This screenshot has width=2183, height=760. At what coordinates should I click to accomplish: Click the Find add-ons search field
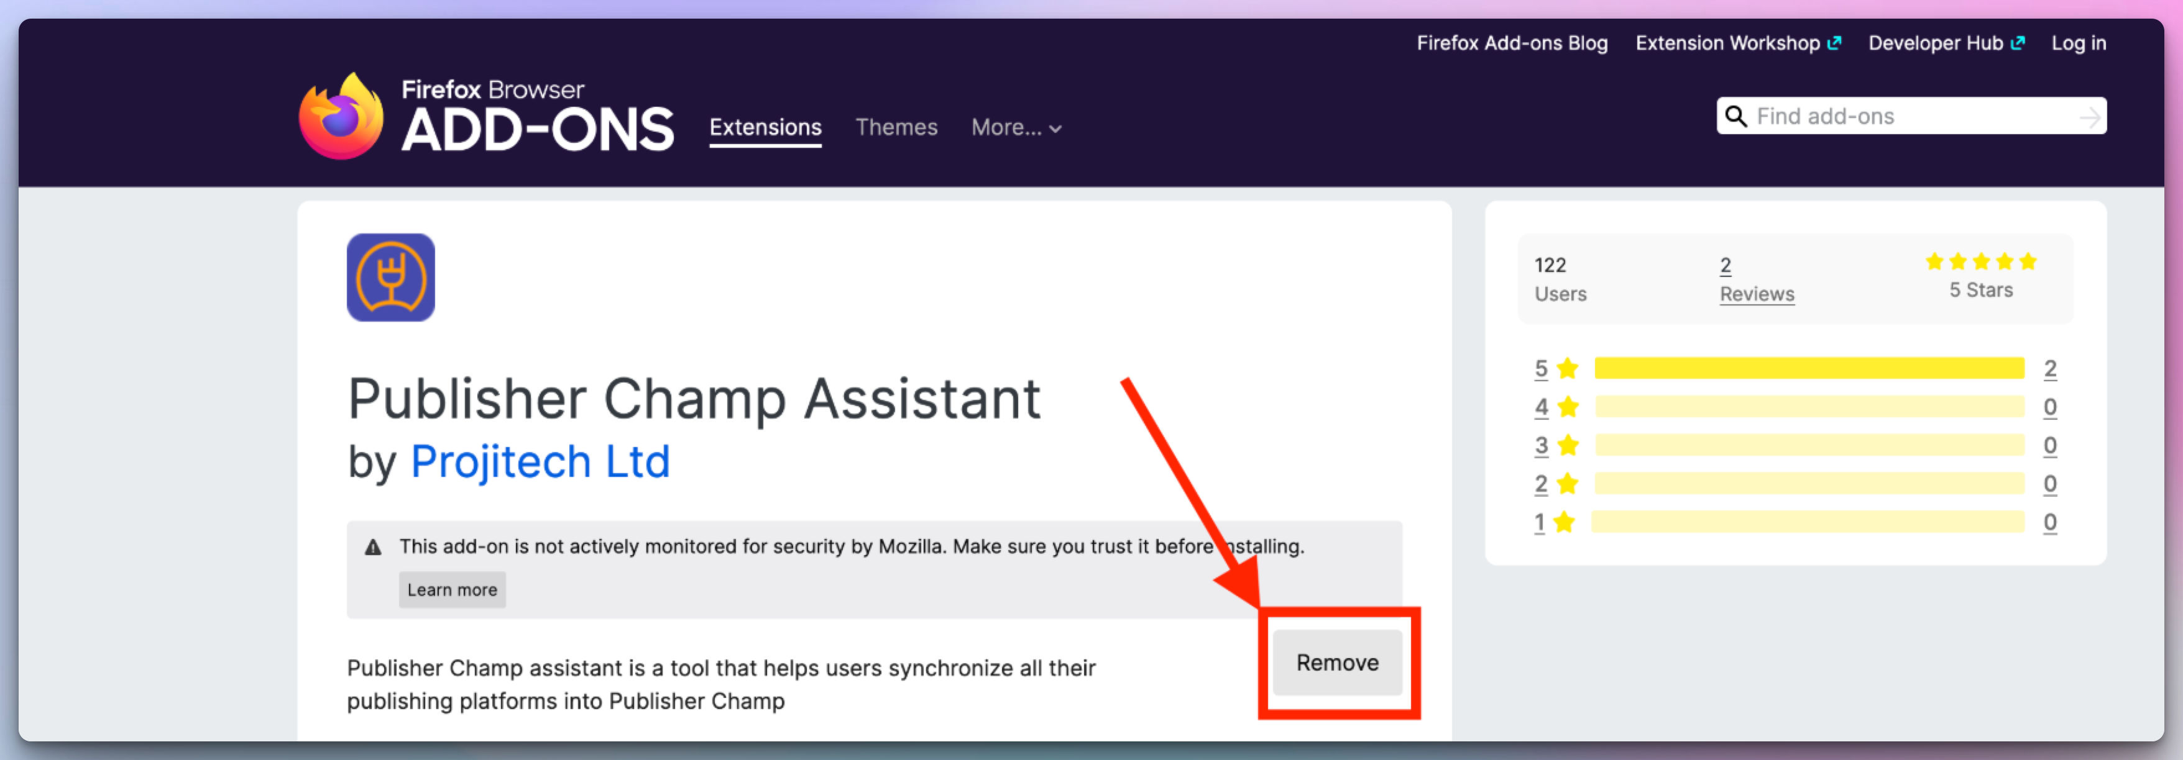click(1912, 116)
